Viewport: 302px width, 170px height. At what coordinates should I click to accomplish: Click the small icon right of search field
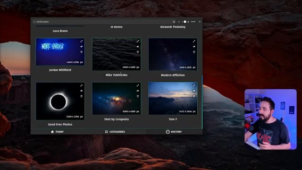tap(174, 22)
